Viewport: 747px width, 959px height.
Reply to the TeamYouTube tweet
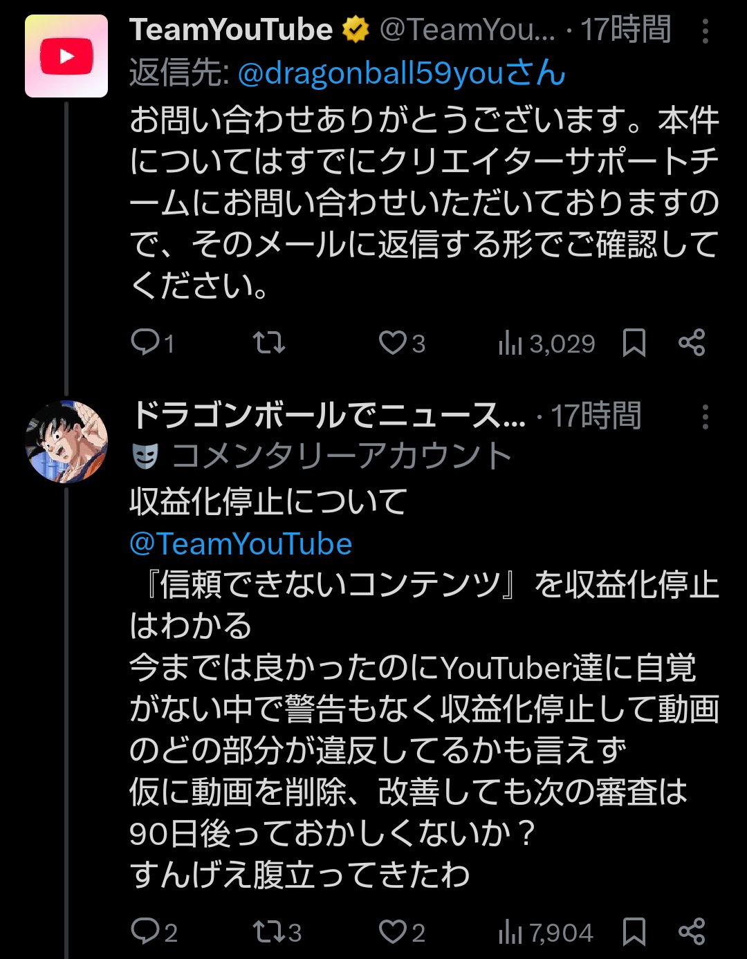(145, 343)
